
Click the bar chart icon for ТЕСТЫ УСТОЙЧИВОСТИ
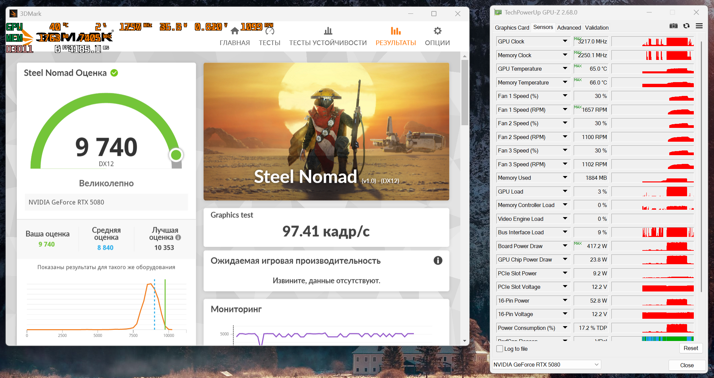tap(328, 31)
